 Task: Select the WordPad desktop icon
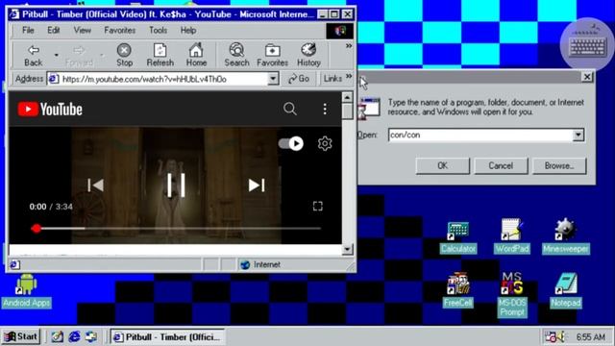coord(512,236)
